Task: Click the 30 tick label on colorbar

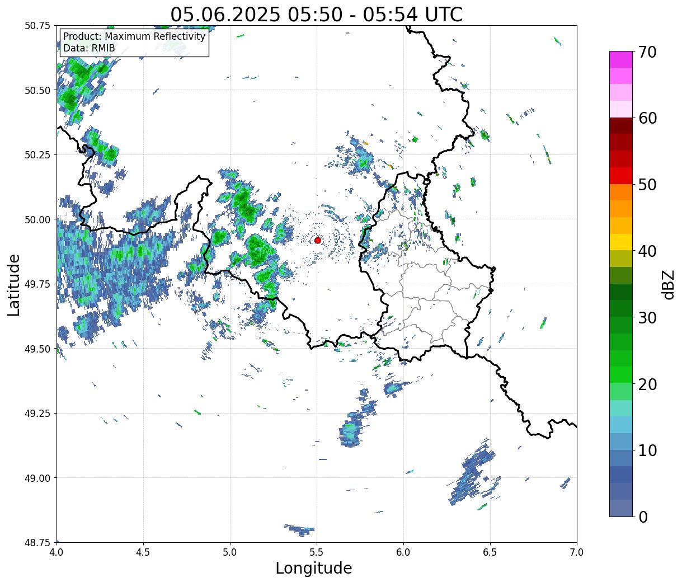Action: pyautogui.click(x=647, y=317)
